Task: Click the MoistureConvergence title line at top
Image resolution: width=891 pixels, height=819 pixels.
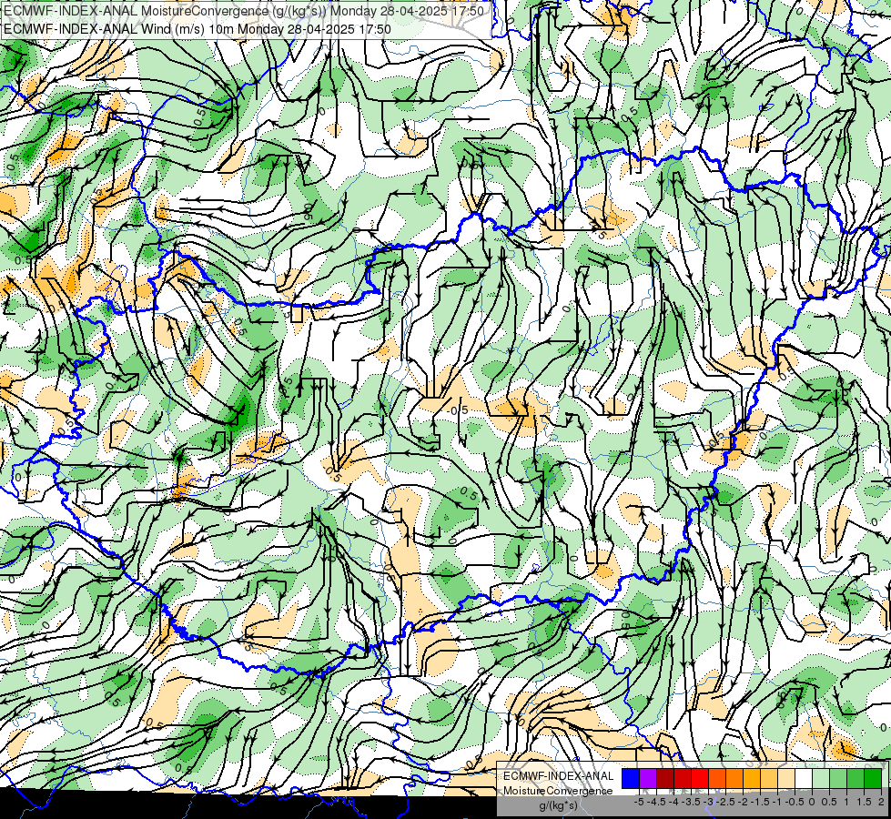Action: pos(243,11)
